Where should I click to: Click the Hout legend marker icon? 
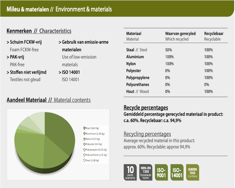click(x=84, y=160)
